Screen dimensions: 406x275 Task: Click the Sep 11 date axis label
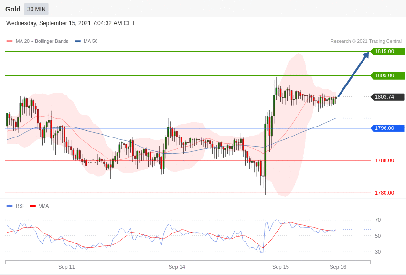point(66,267)
